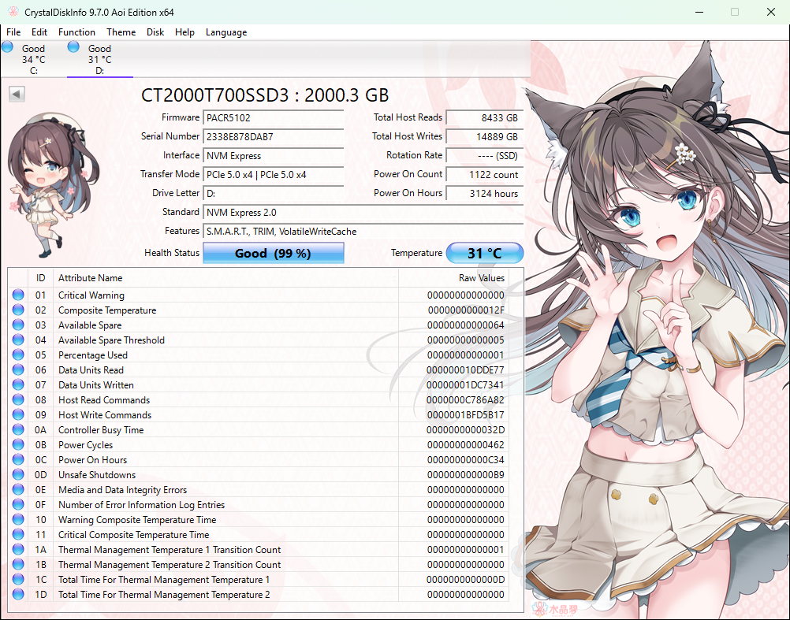
Task: Click the status icon for Percentage Used
Action: (18, 355)
